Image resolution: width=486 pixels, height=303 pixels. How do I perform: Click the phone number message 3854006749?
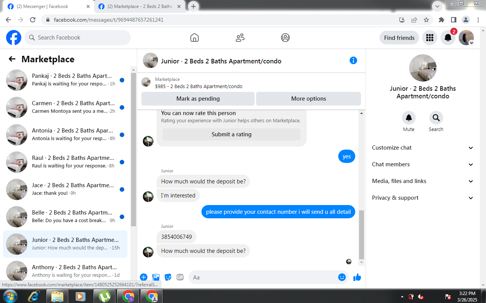pos(176,237)
